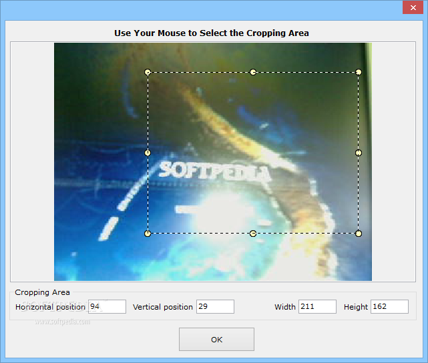Click the top-right crop selection handle

point(359,72)
